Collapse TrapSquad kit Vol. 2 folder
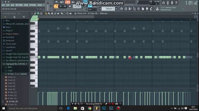The image size is (199, 111). coord(15,64)
